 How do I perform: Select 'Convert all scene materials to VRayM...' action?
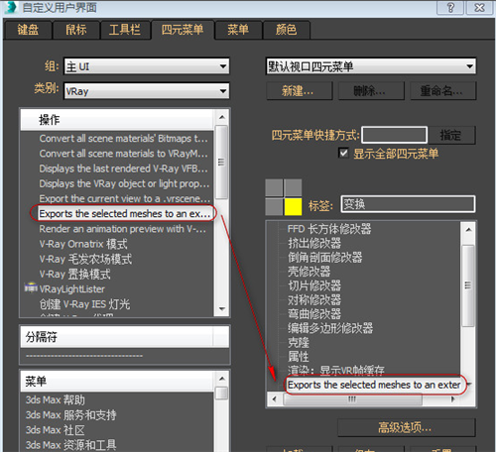(x=123, y=154)
